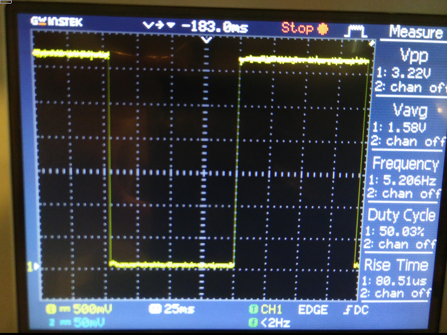Select the Frequency measurement menu item

[405, 164]
